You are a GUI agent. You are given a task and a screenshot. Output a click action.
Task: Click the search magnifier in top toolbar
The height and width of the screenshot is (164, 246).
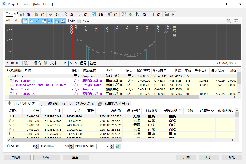229,21
